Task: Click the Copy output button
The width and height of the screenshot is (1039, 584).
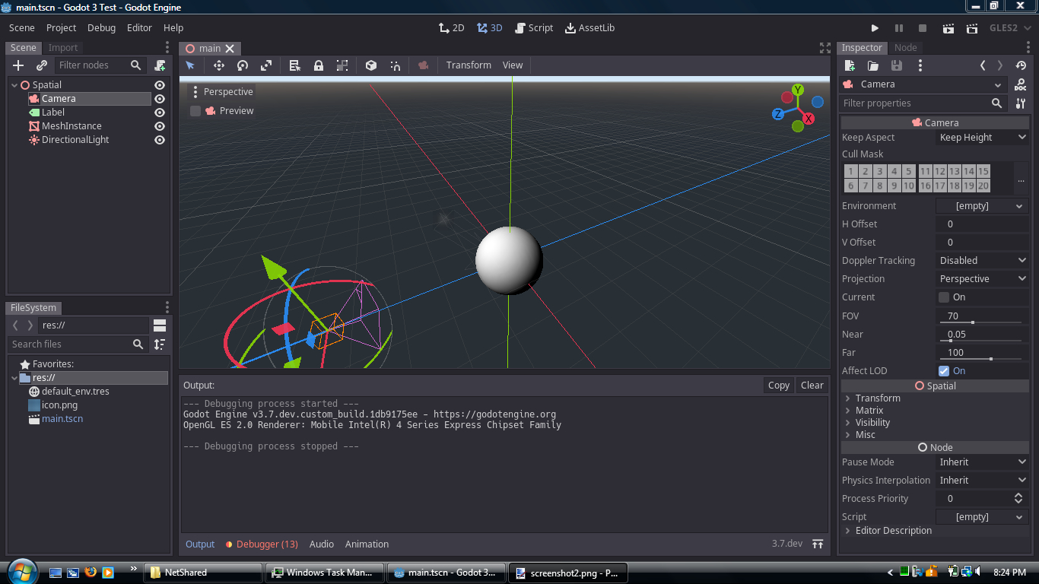Action: (778, 386)
